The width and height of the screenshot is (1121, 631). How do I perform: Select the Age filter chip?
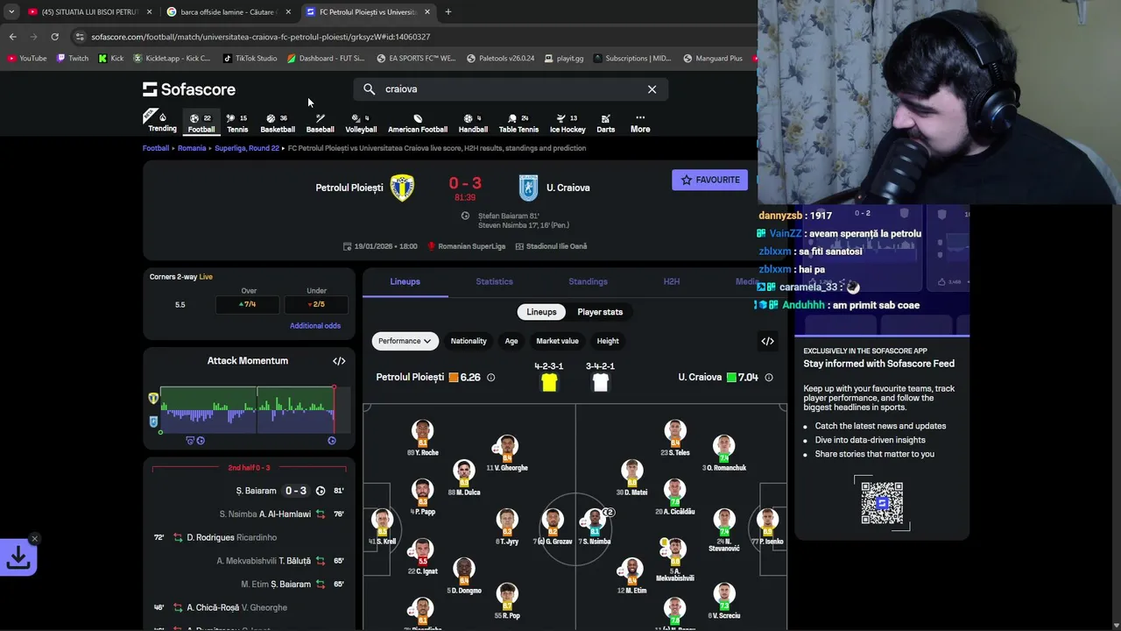pyautogui.click(x=511, y=341)
